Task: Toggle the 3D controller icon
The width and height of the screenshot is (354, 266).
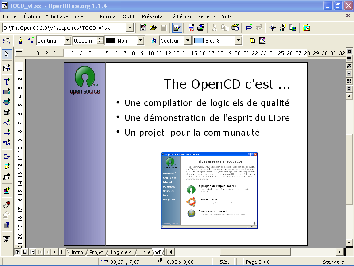Action: click(x=7, y=225)
